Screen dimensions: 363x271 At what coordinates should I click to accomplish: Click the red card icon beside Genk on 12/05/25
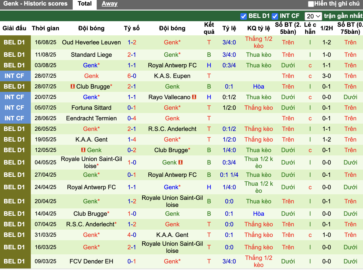tap(83, 150)
